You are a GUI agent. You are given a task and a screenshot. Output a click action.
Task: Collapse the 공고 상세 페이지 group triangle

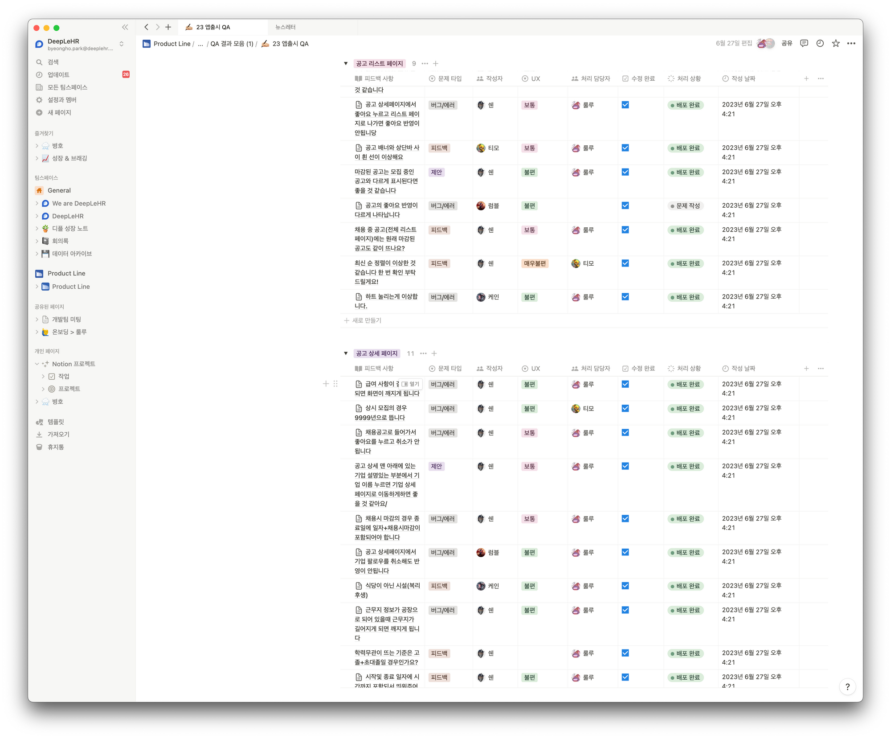346,353
